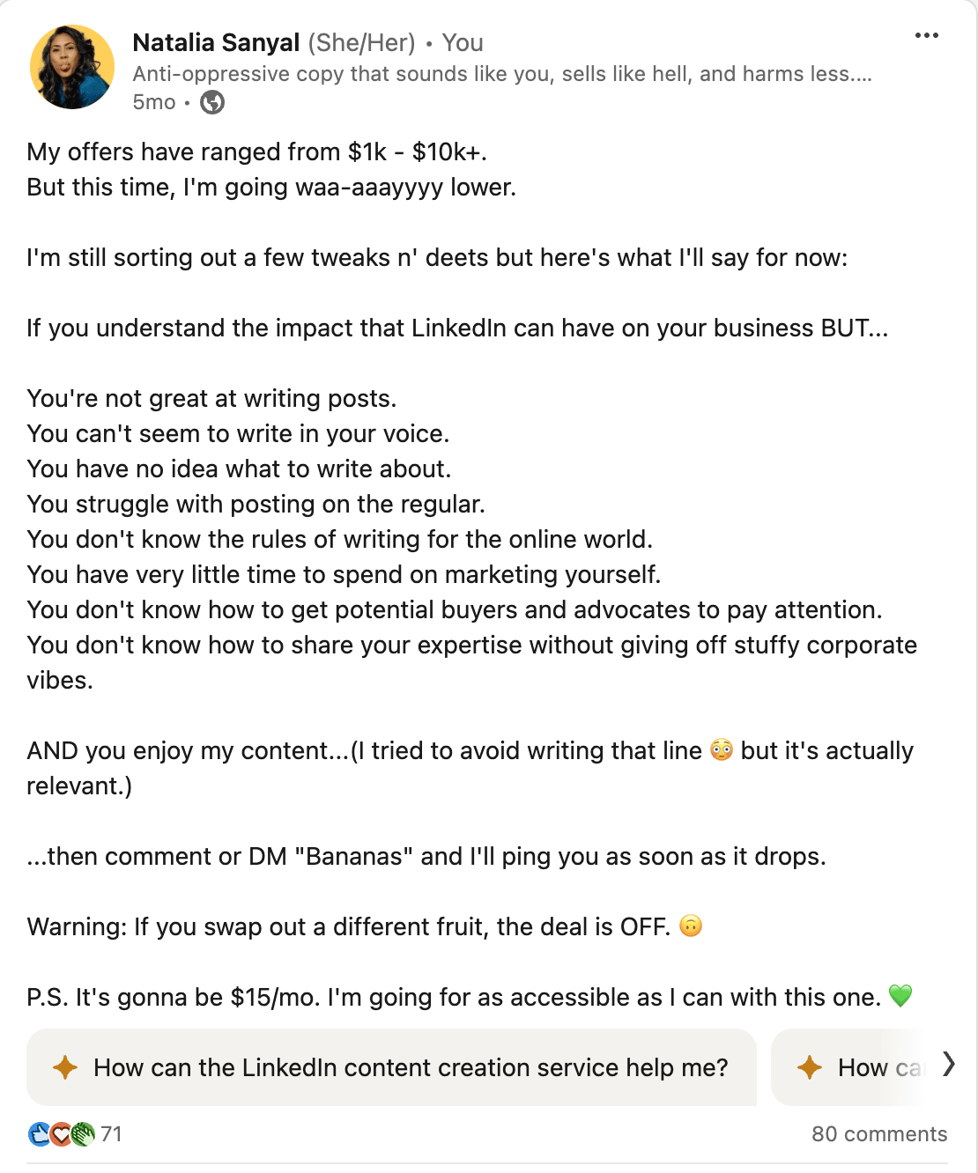The width and height of the screenshot is (978, 1173).
Task: Click Natalia Sanyal's profile photo
Action: (x=73, y=66)
